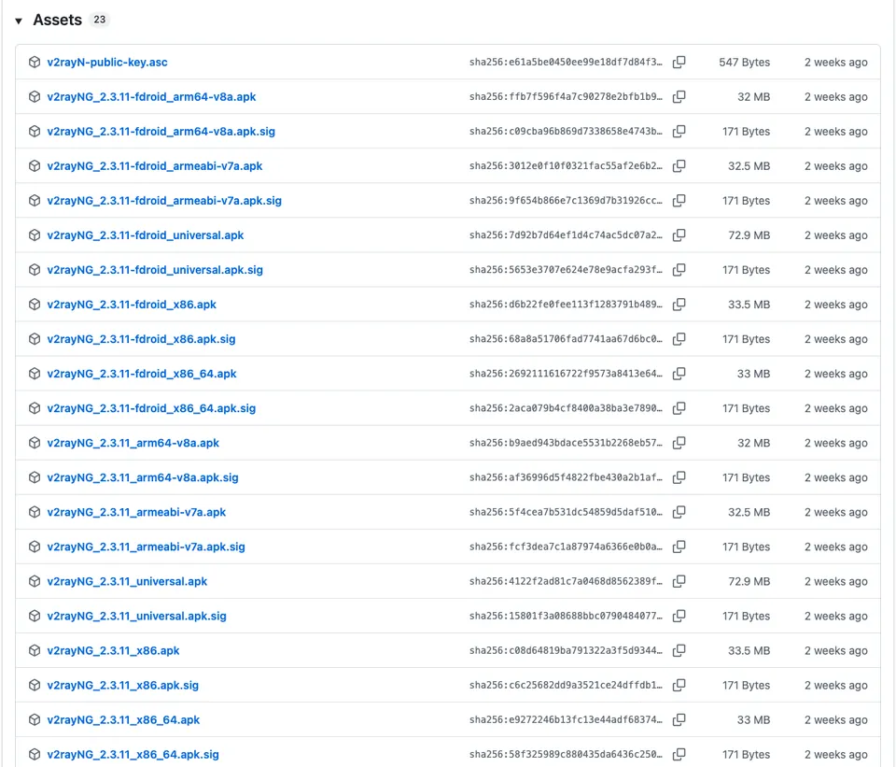Copy hash of v2rayNG_2.3.11_universal.apk
The height and width of the screenshot is (767, 896).
point(679,581)
